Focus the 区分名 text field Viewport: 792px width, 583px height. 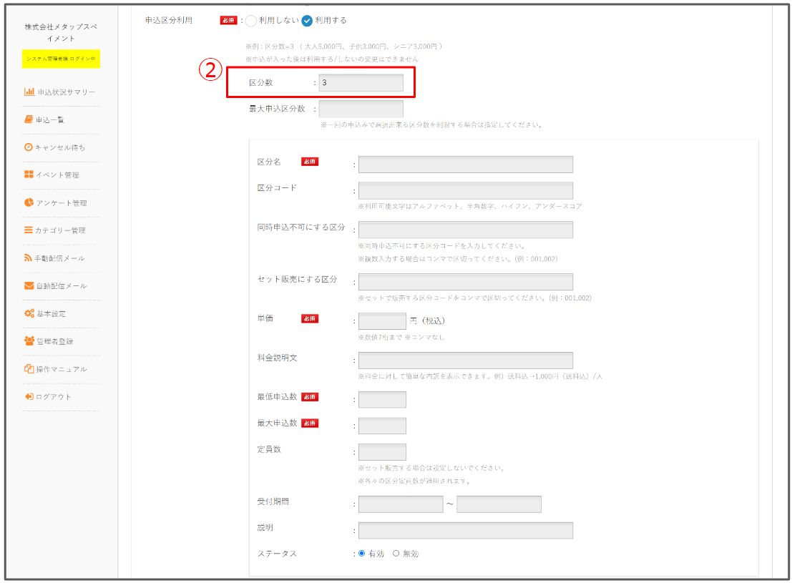point(465,165)
